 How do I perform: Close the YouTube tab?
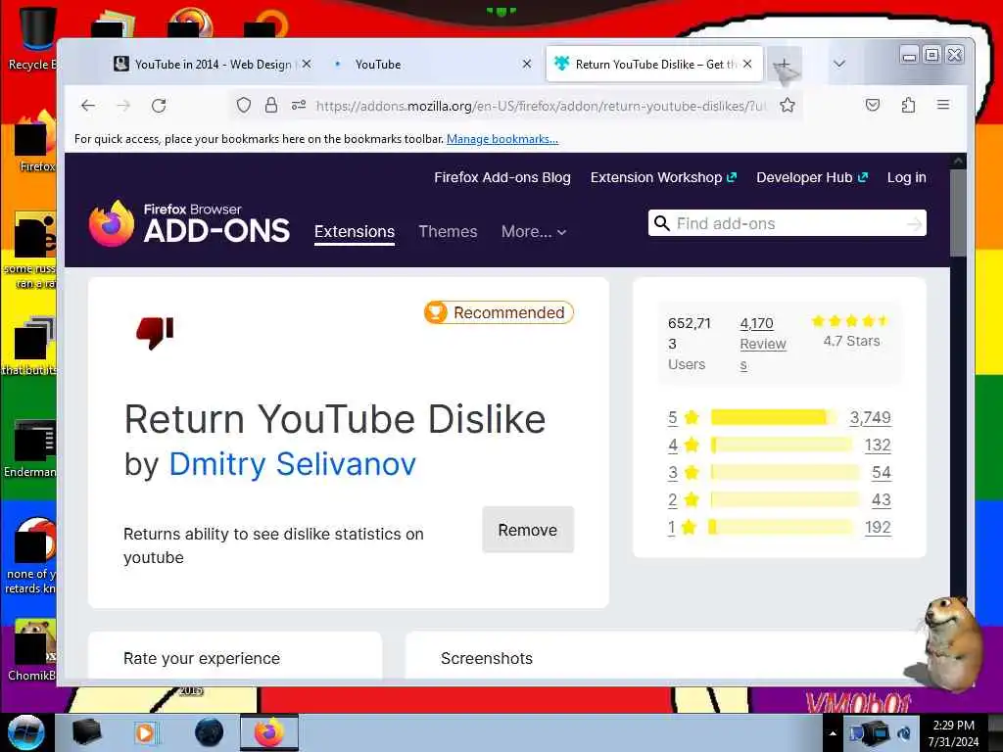(x=526, y=64)
